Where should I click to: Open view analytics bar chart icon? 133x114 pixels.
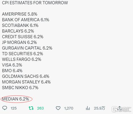coord(88,108)
